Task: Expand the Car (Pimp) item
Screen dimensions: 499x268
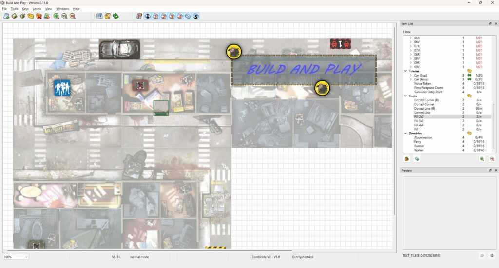Action: point(410,79)
